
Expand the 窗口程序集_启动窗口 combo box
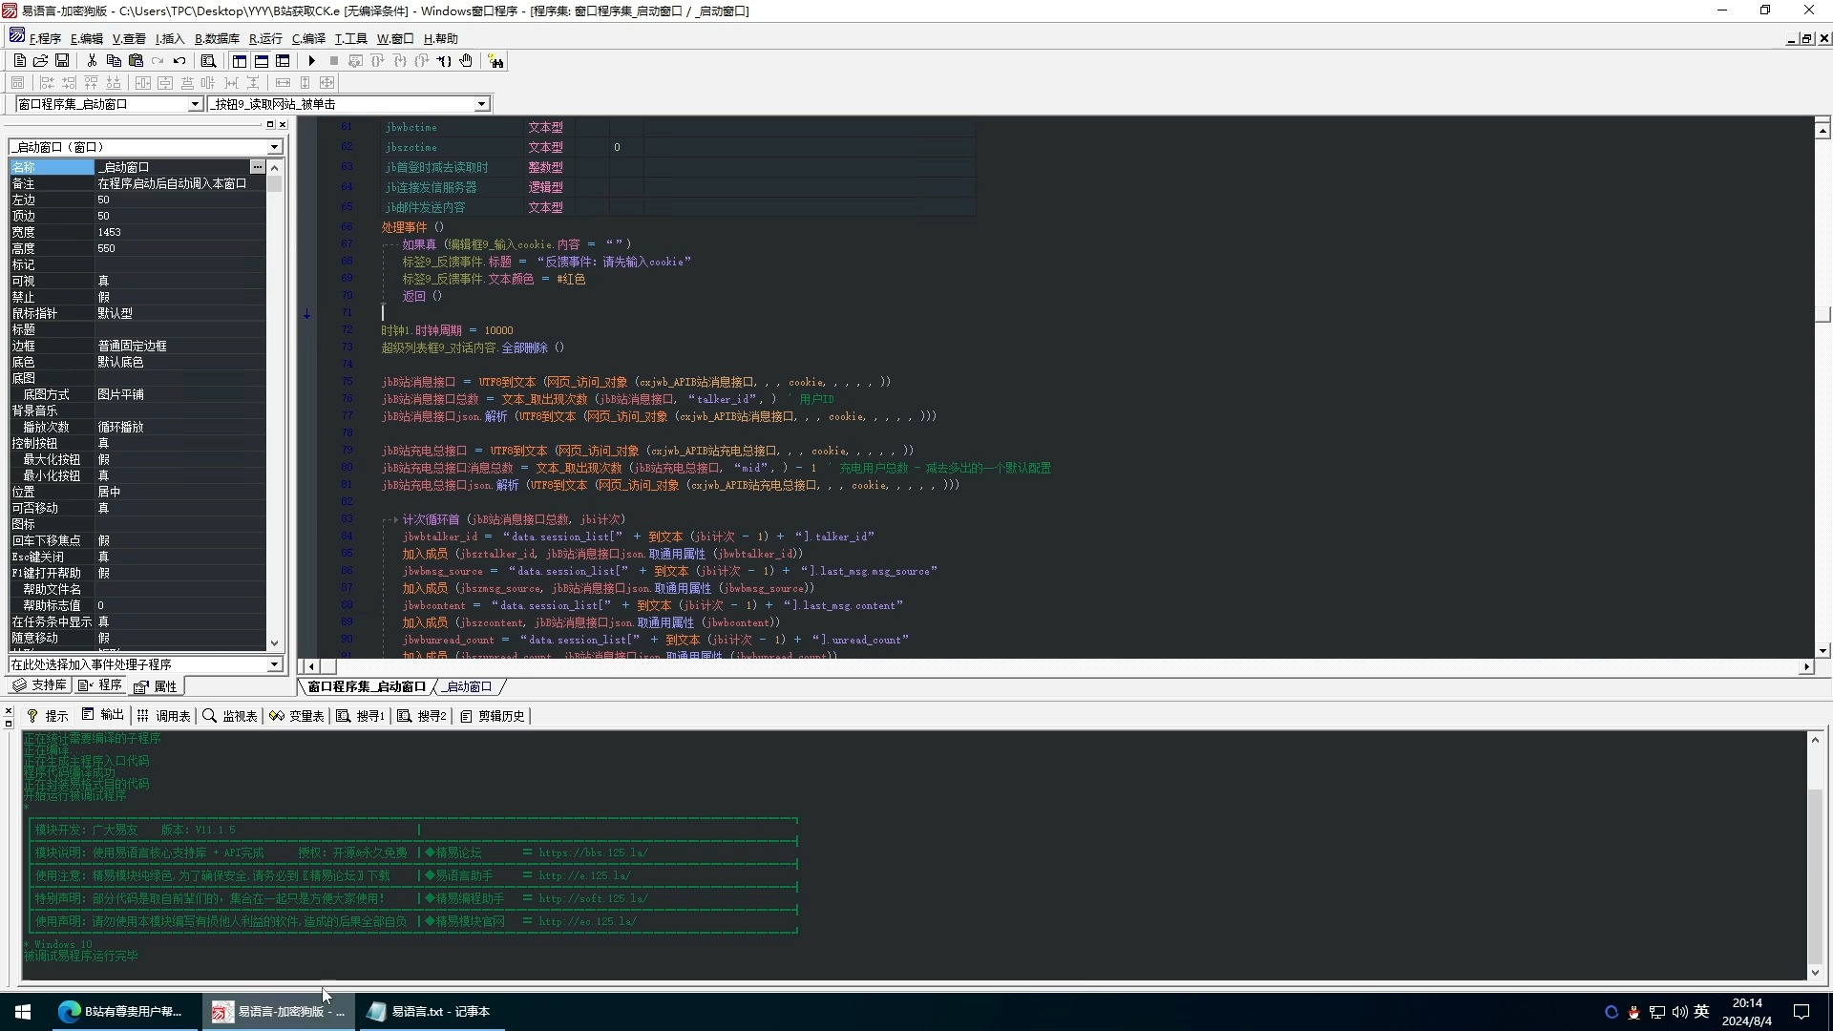click(195, 104)
